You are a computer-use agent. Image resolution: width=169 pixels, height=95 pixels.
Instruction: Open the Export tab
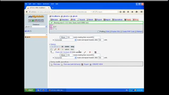(98, 20)
